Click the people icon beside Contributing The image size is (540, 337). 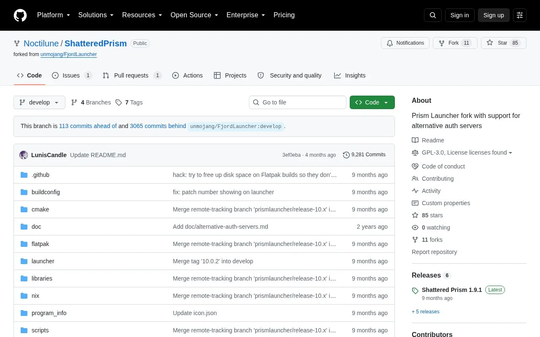(415, 179)
